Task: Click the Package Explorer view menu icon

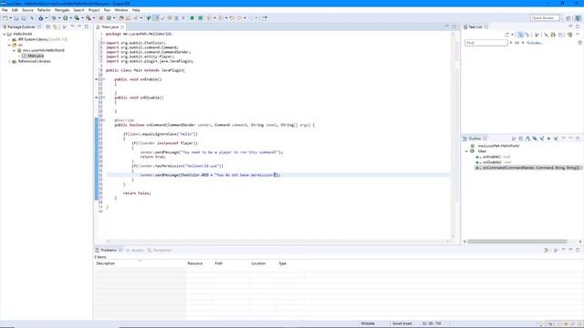Action: click(72, 26)
